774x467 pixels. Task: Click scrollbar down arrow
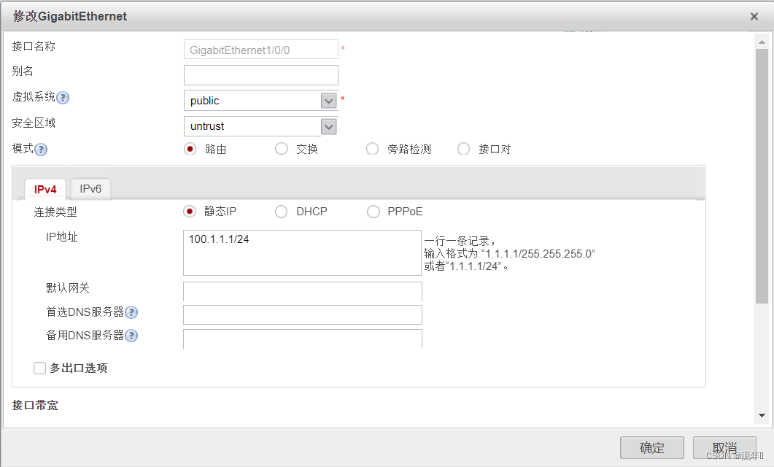pyautogui.click(x=762, y=416)
